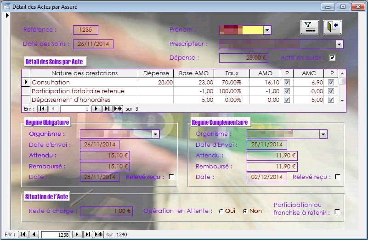Select Non for Opération en Attente

coord(245,212)
